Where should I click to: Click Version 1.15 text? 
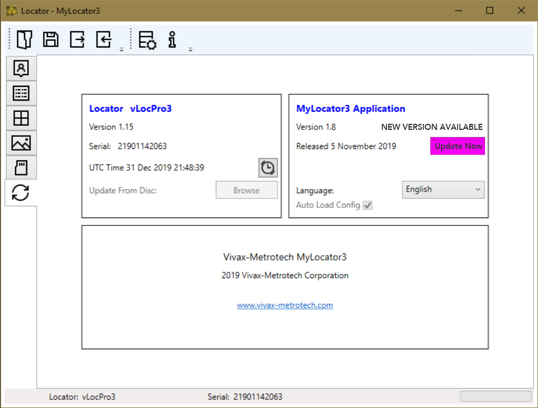point(111,127)
